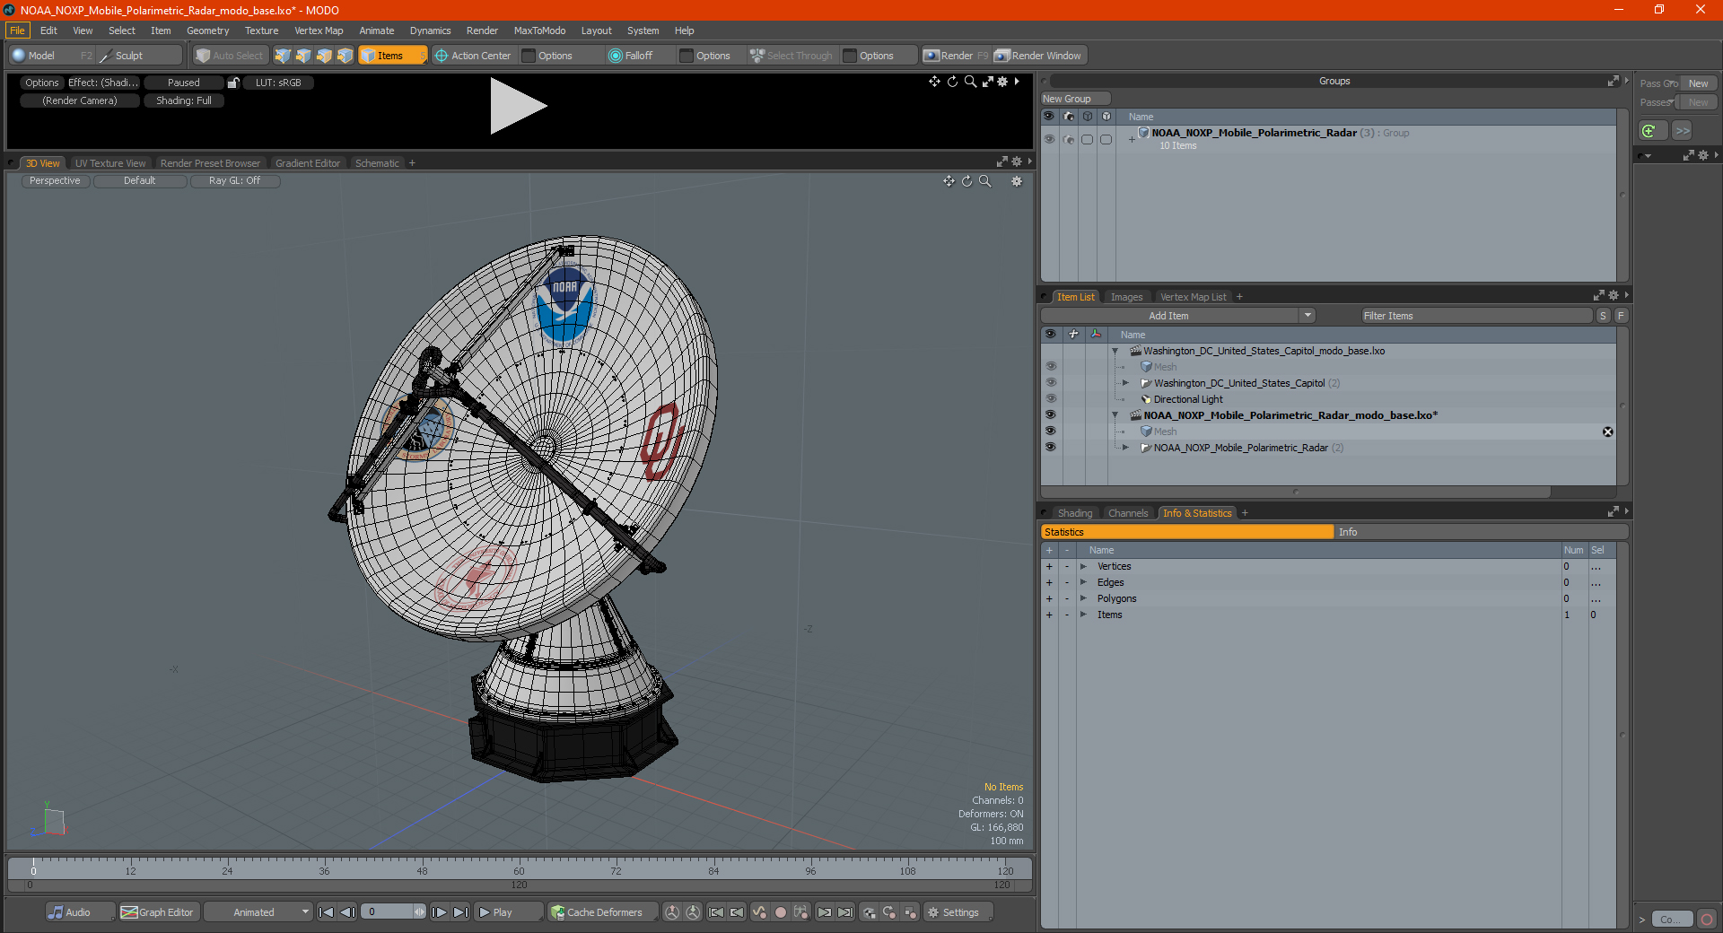Expand the NOAA group in Groups panel

[1132, 139]
